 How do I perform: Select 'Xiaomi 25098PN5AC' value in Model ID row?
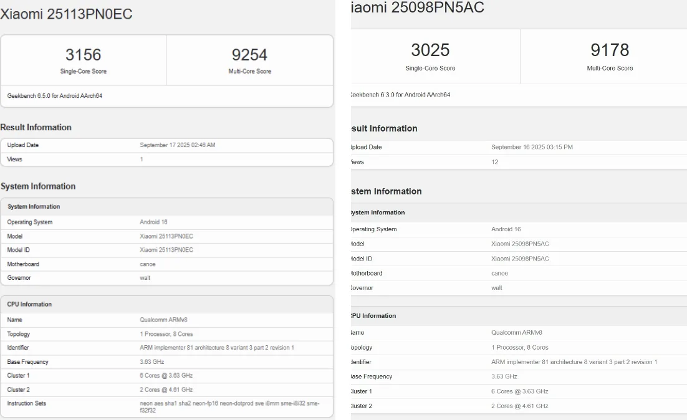click(520, 259)
